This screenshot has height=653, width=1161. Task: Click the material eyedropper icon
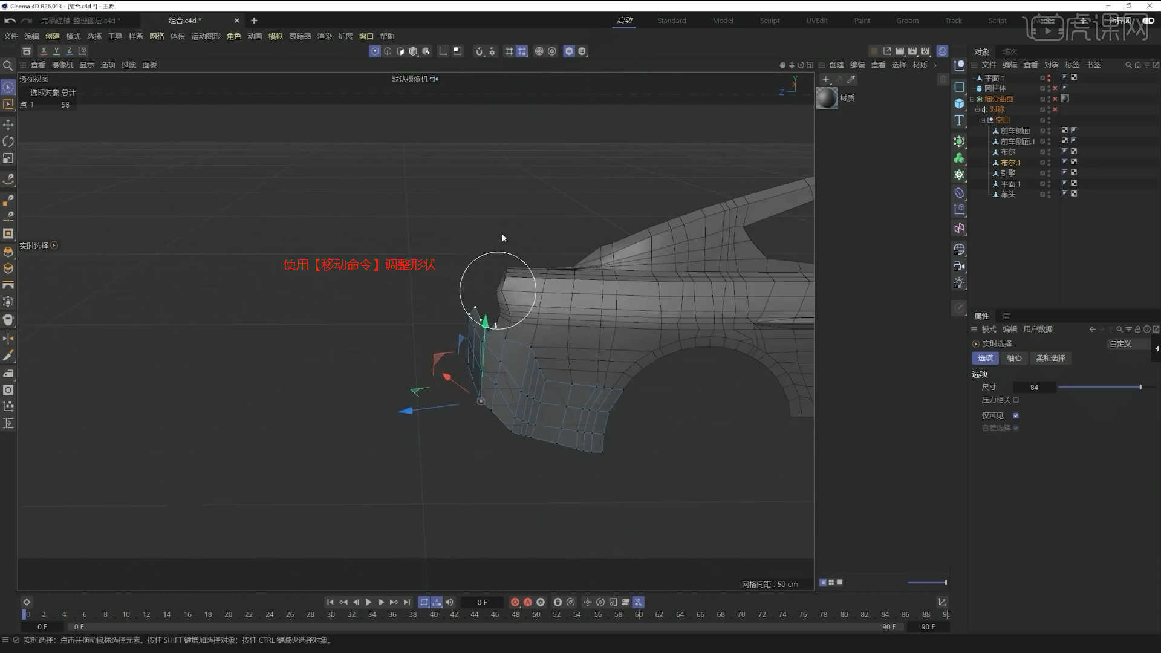851,79
